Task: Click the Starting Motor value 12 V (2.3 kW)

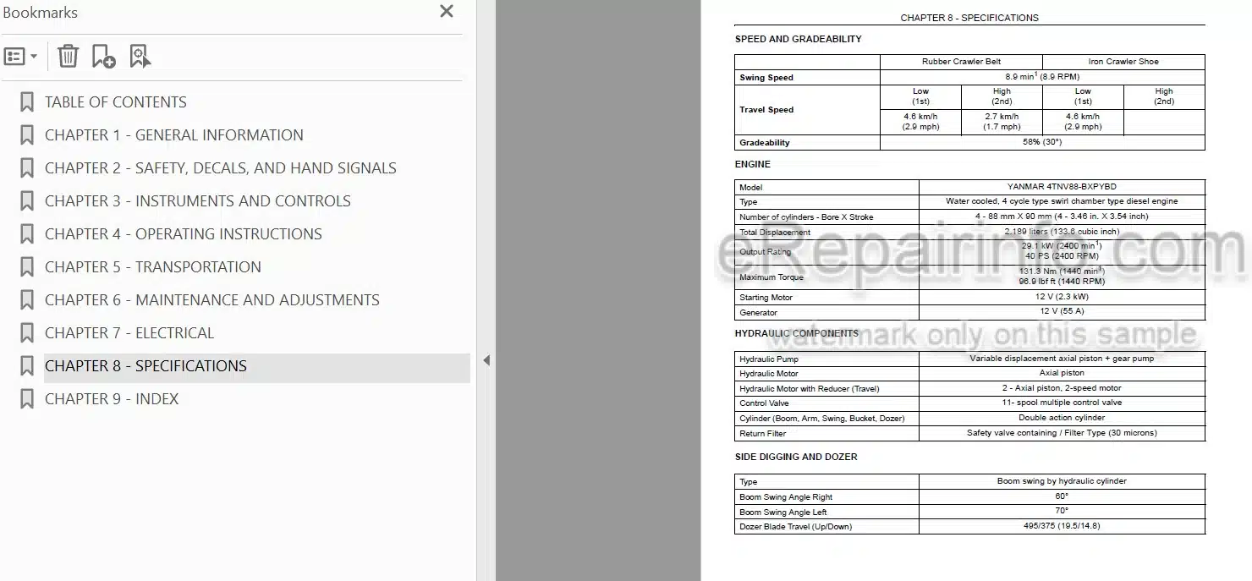Action: pyautogui.click(x=1062, y=297)
